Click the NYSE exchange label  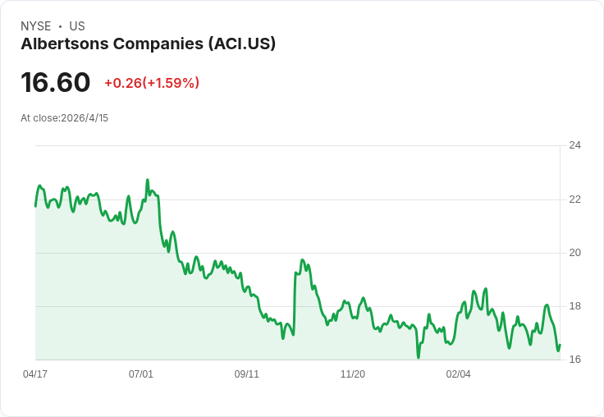36,25
